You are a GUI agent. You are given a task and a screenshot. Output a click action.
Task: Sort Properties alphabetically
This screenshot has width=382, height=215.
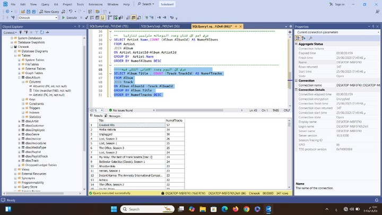point(303,38)
